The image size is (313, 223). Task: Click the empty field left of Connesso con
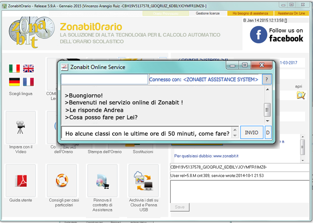(x=104, y=79)
